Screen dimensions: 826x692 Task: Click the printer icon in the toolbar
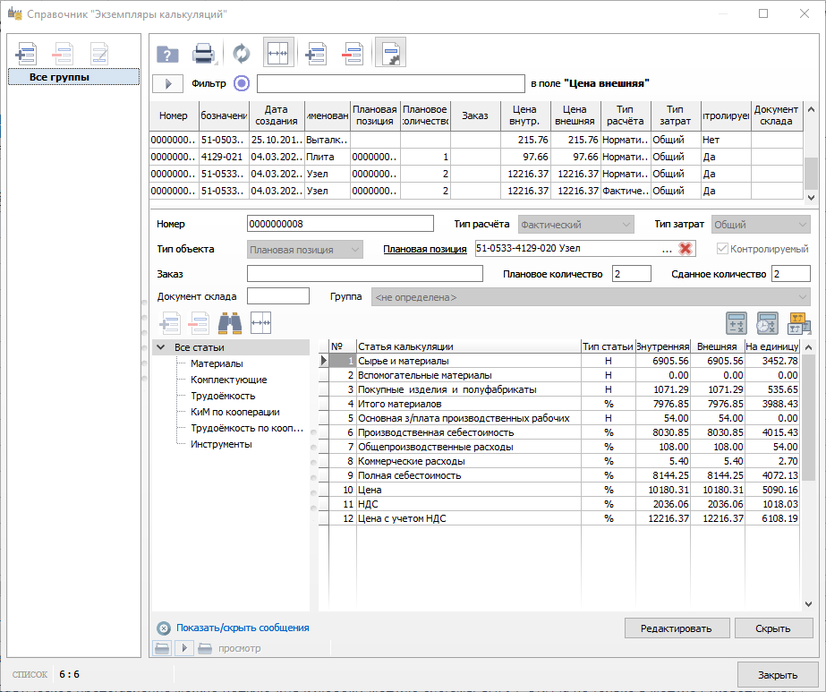pyautogui.click(x=204, y=54)
